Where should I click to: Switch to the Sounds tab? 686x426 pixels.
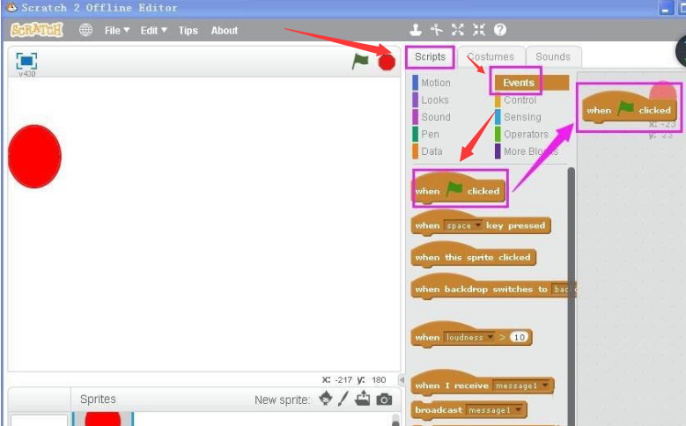pyautogui.click(x=553, y=57)
